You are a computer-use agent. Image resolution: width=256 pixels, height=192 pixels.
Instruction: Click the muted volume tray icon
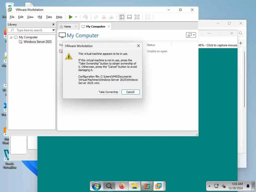pyautogui.click(x=224, y=186)
